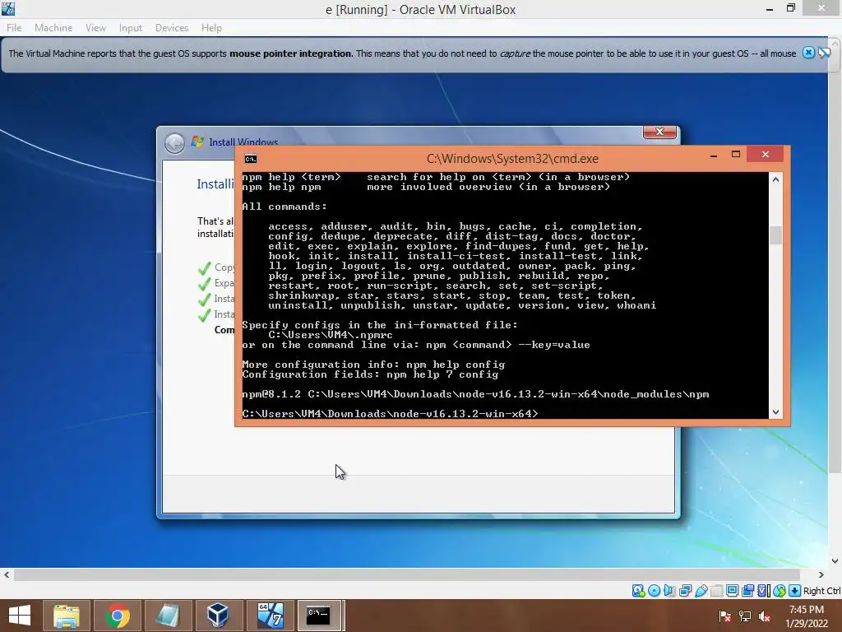This screenshot has height=632, width=842.
Task: Minimize the cmd.exe window
Action: (714, 155)
